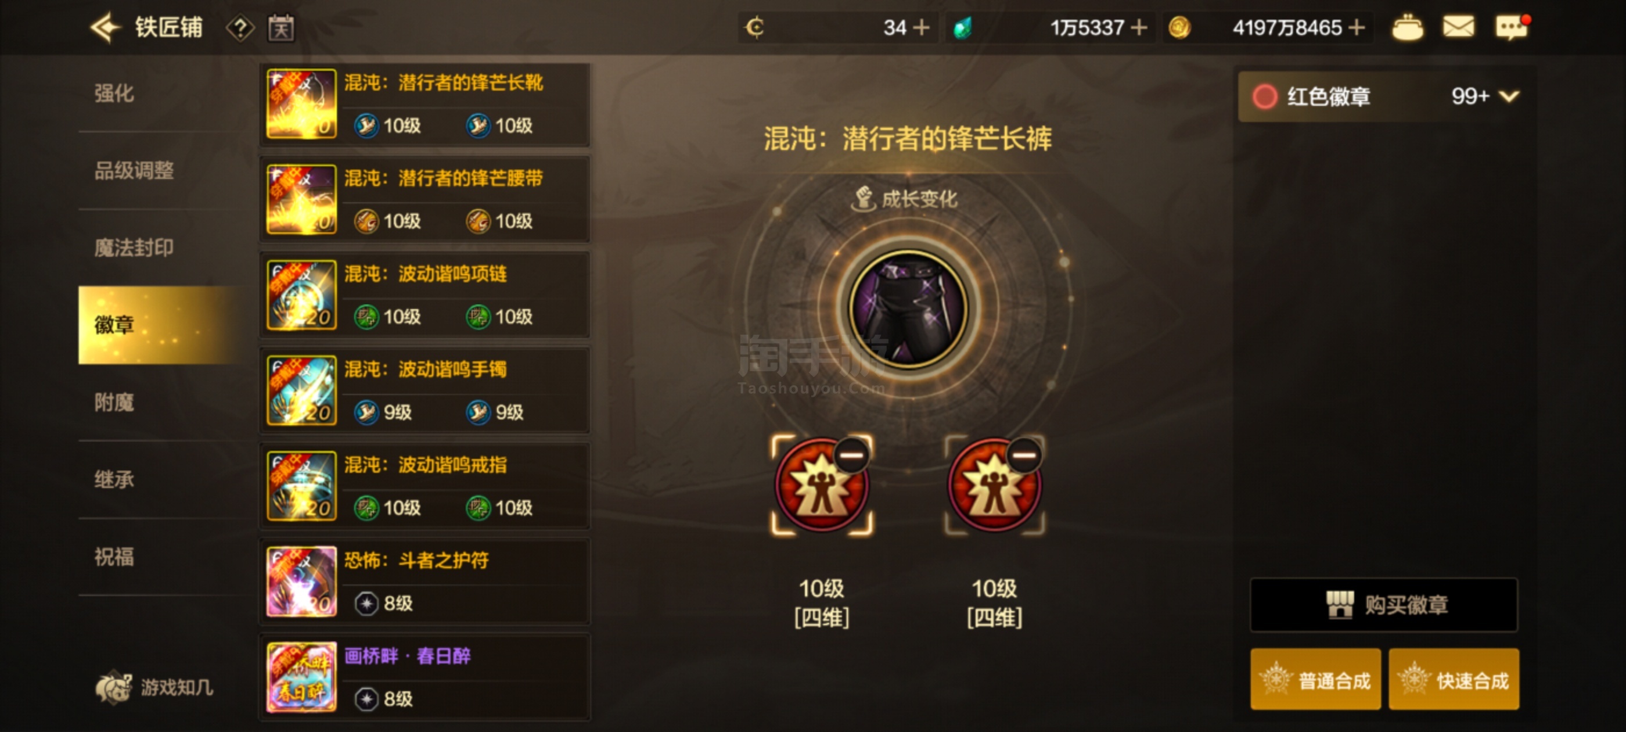
Task: Go back with the arrow beside 铁匠铺
Action: [105, 27]
